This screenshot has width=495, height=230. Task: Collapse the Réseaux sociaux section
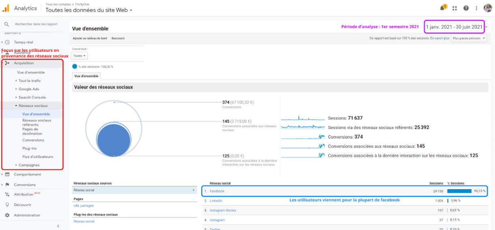click(31, 106)
